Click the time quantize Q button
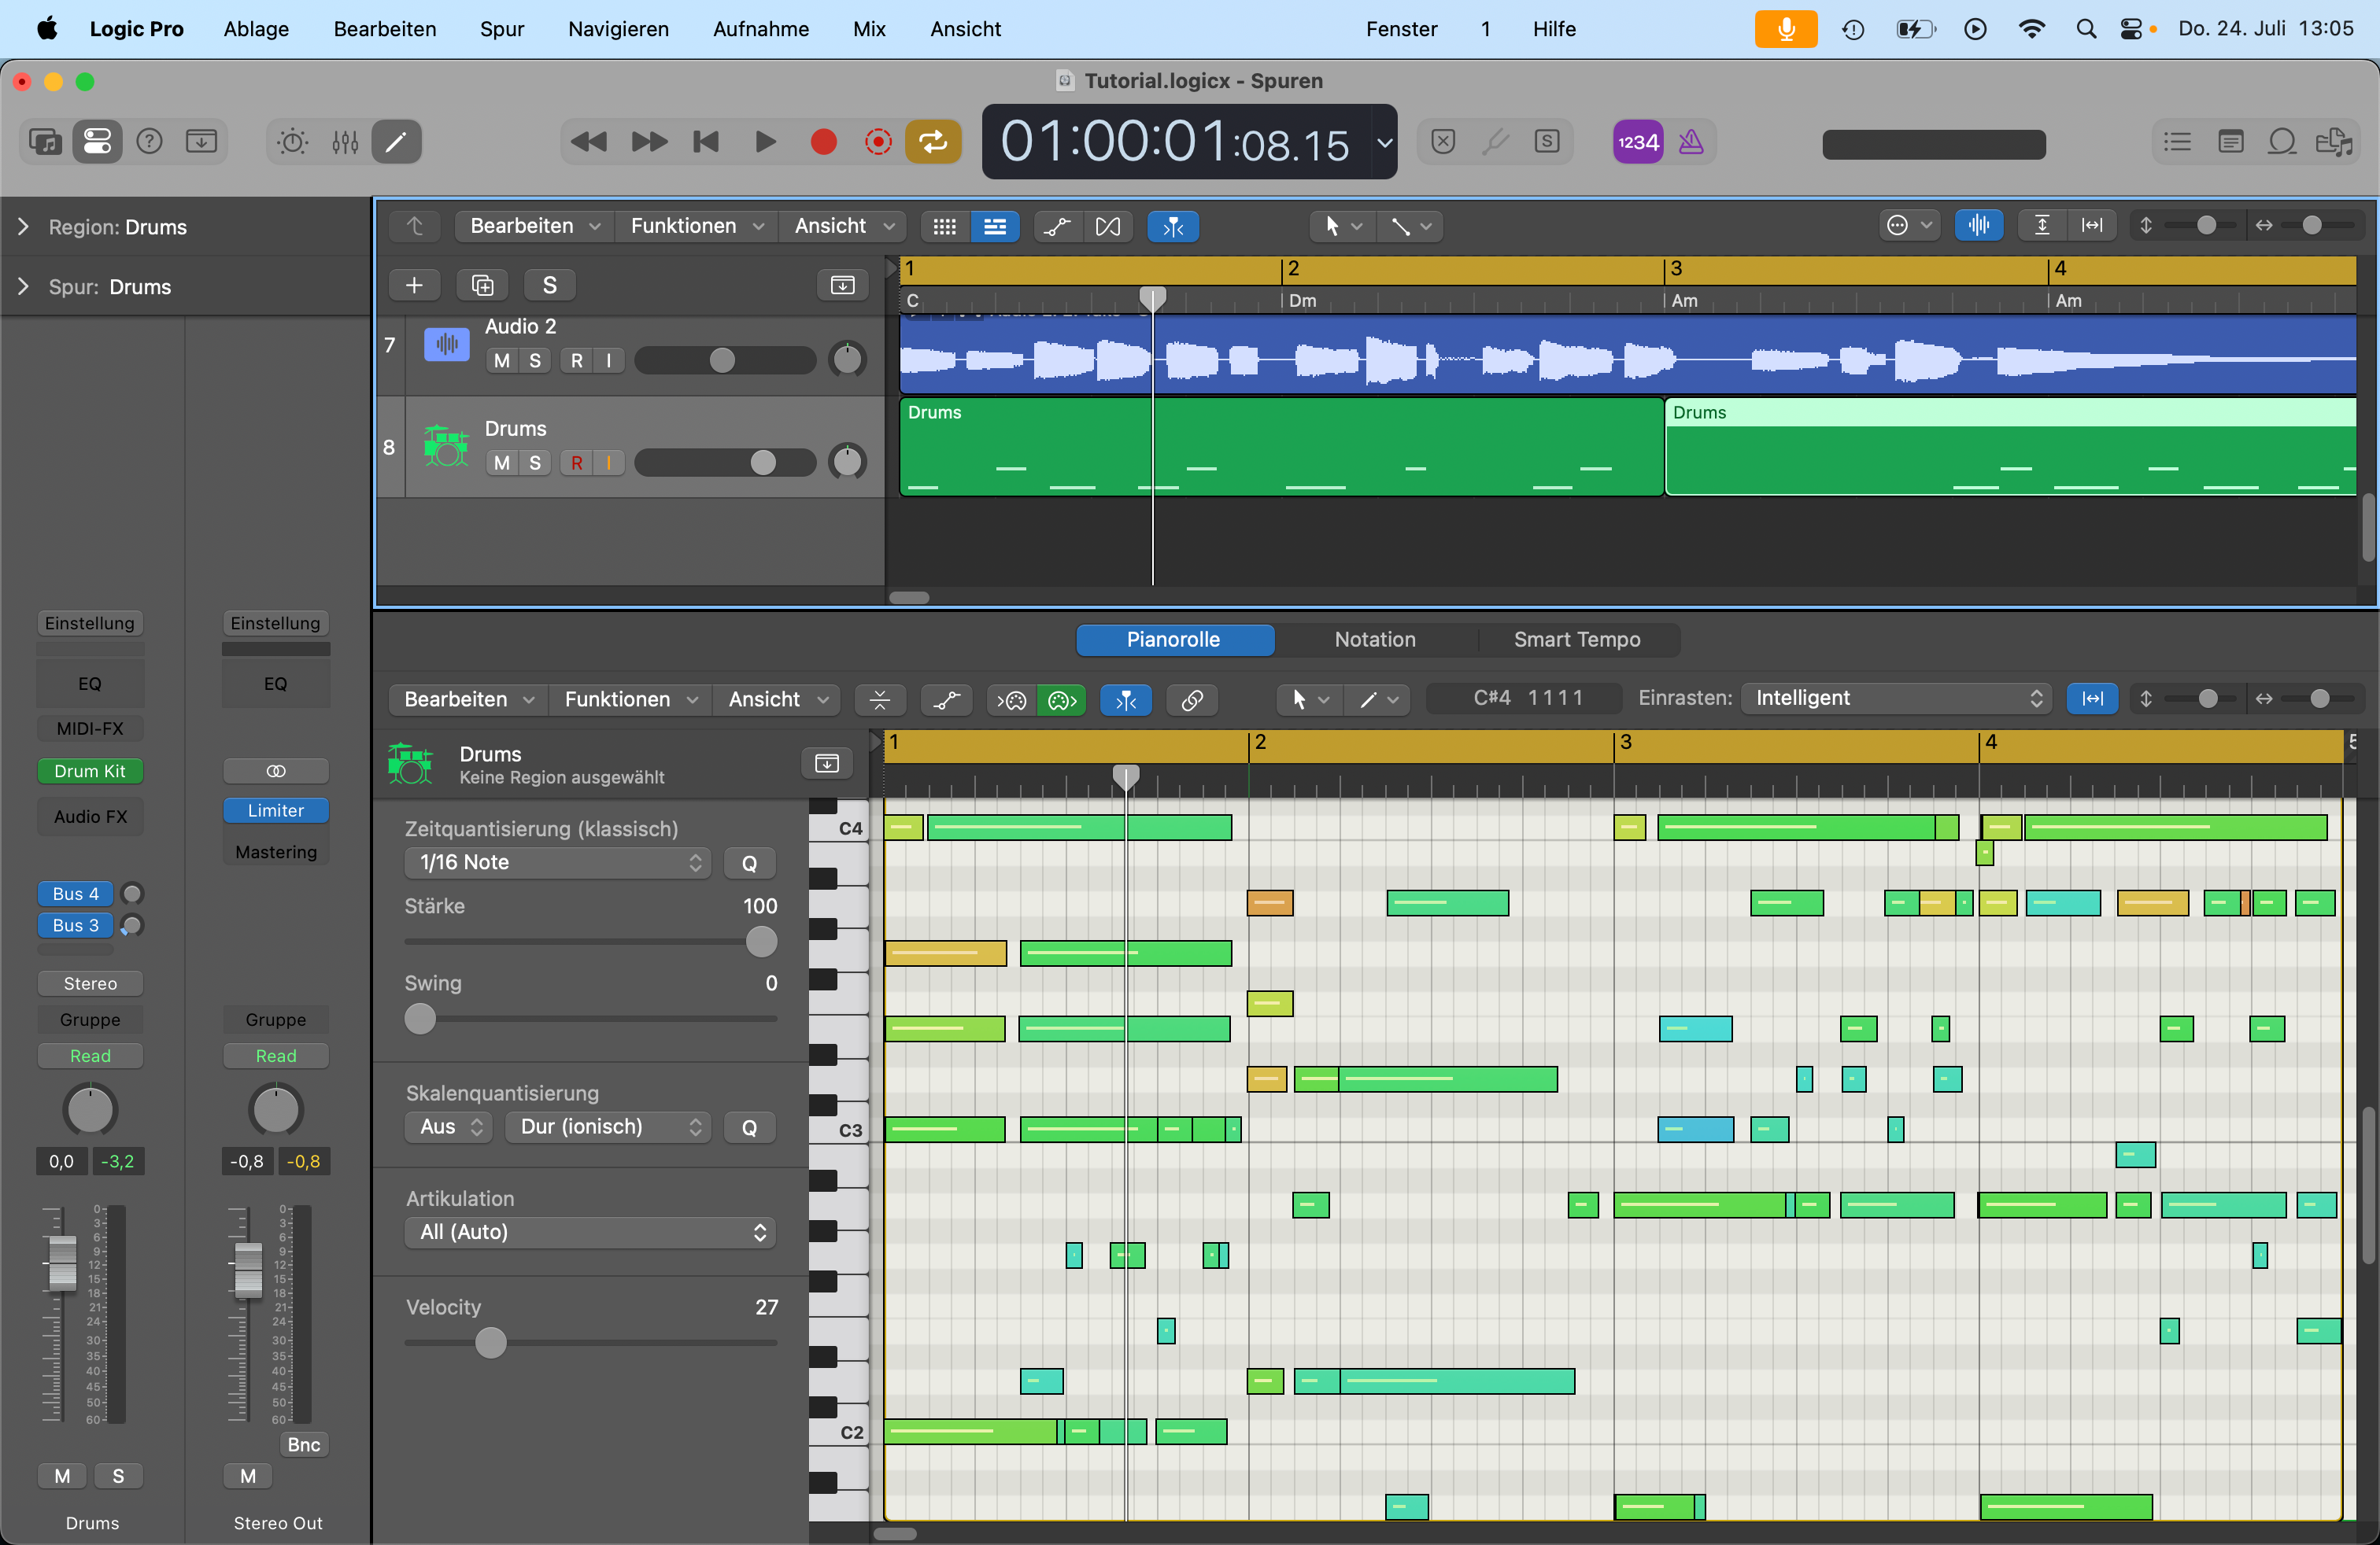This screenshot has height=1545, width=2380. (x=749, y=862)
